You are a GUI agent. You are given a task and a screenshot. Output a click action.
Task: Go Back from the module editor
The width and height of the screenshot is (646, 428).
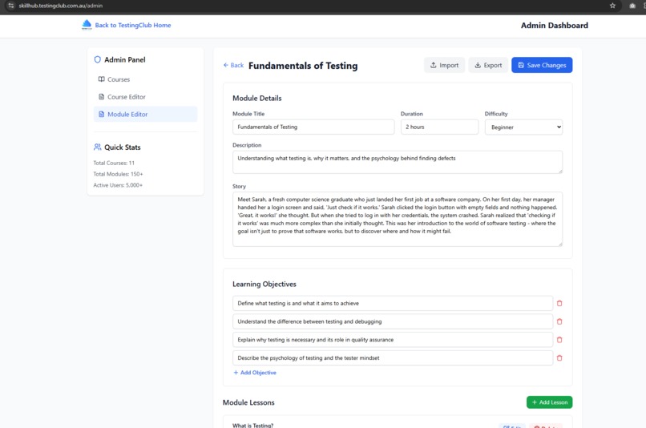[x=233, y=65]
